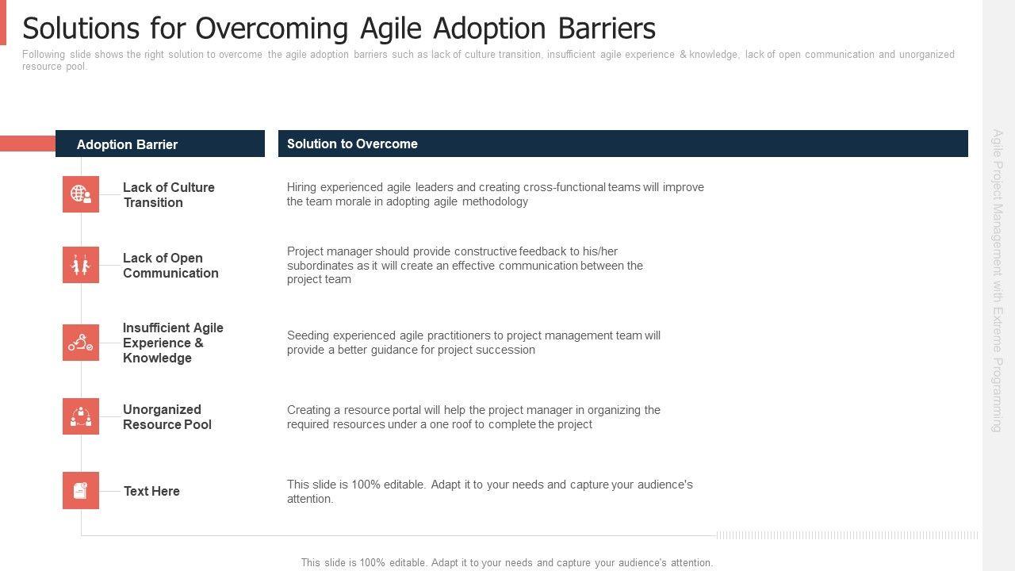Select the slide title text
Screen dimensions: 1015x571
(x=339, y=29)
